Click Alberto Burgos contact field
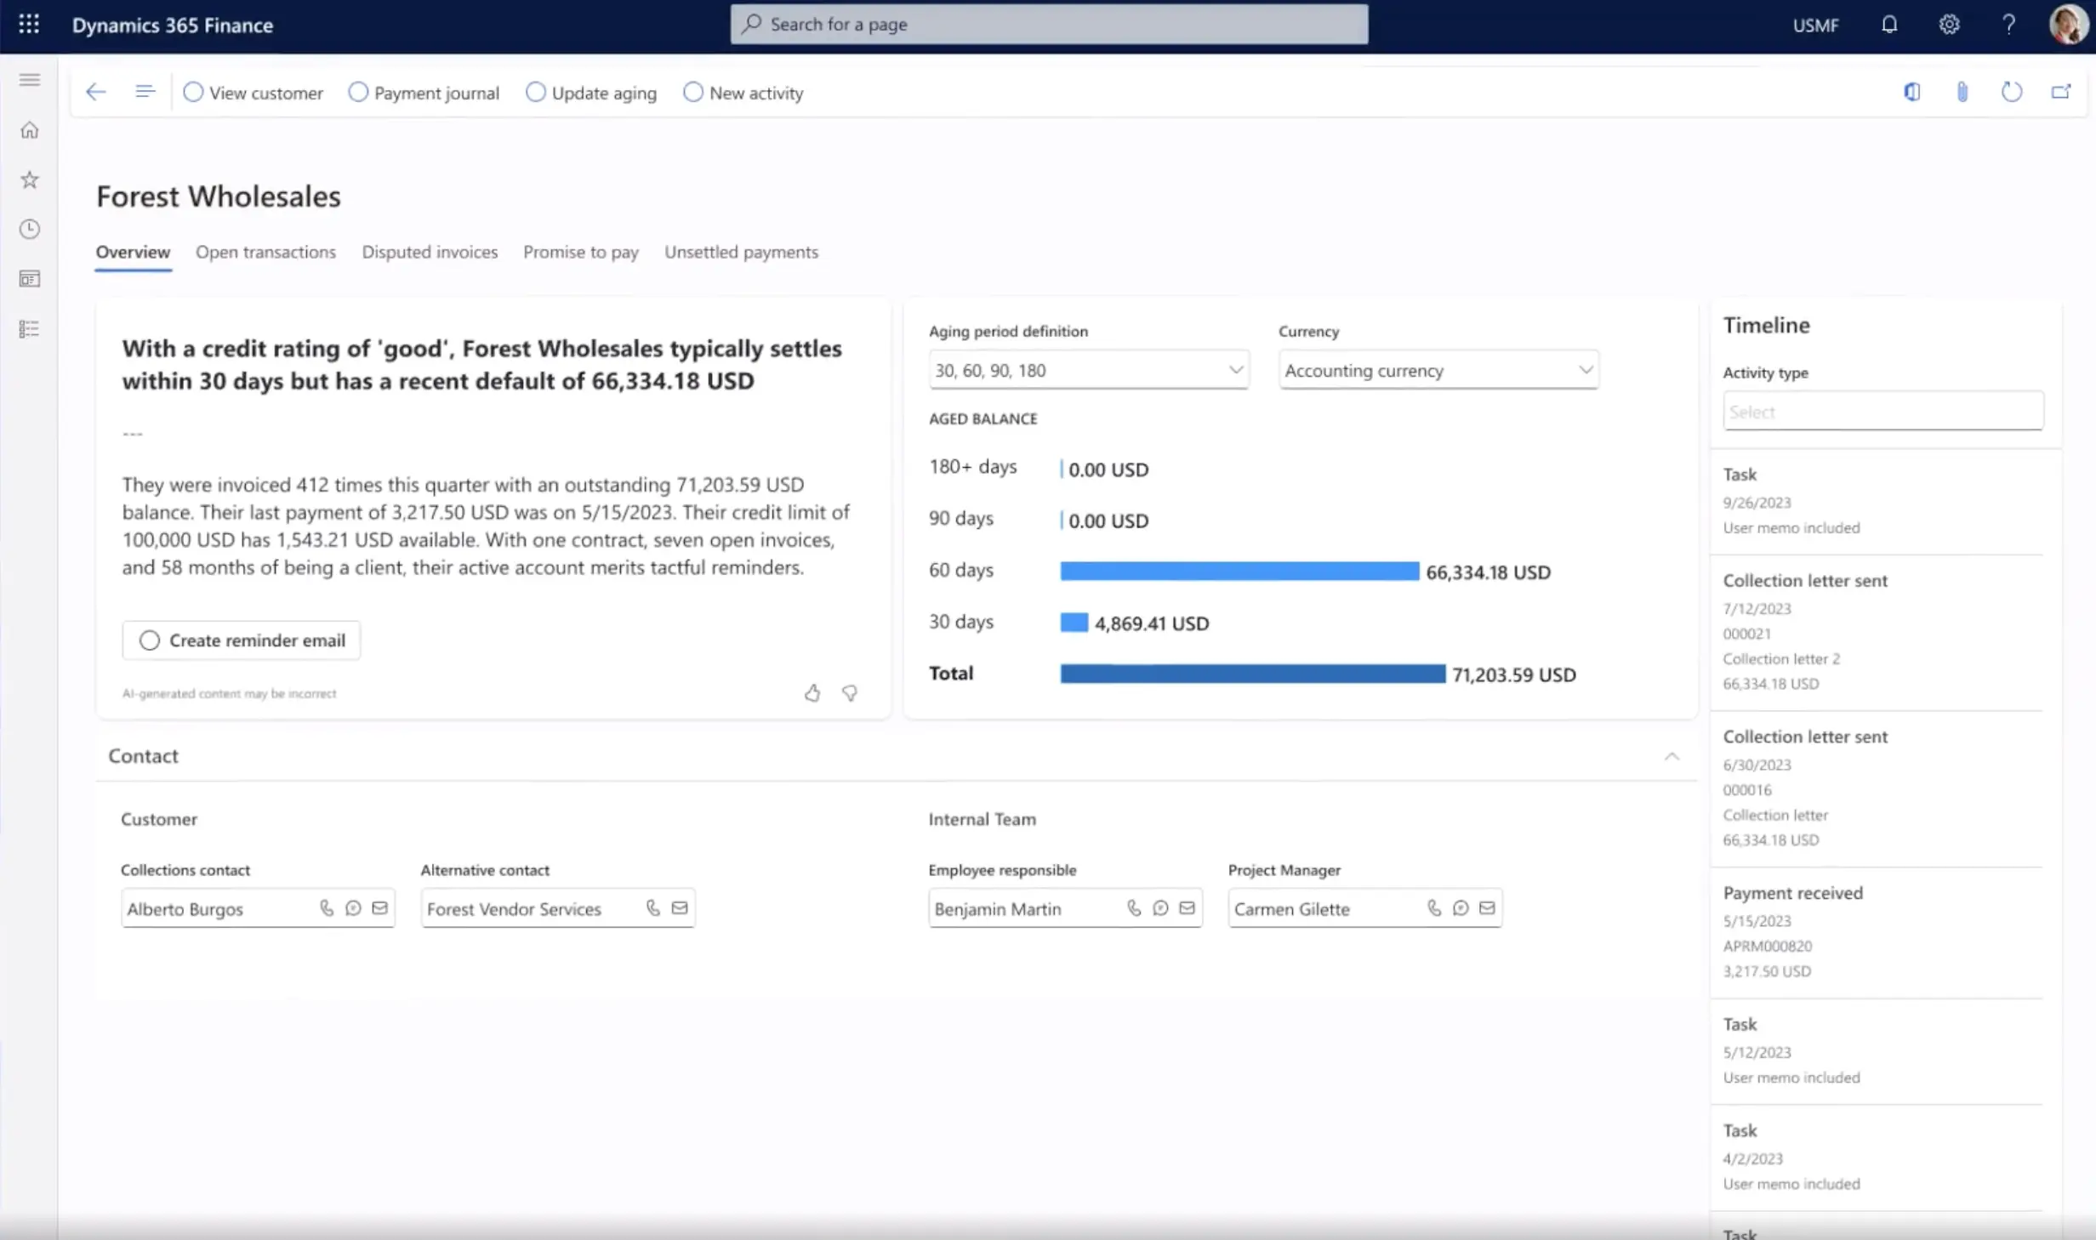Screen dimensions: 2096x1240 258,908
